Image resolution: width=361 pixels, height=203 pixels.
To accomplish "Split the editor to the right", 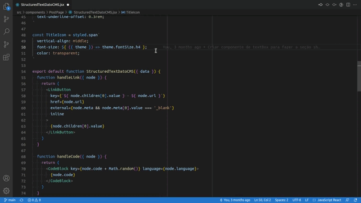I will [x=348, y=5].
